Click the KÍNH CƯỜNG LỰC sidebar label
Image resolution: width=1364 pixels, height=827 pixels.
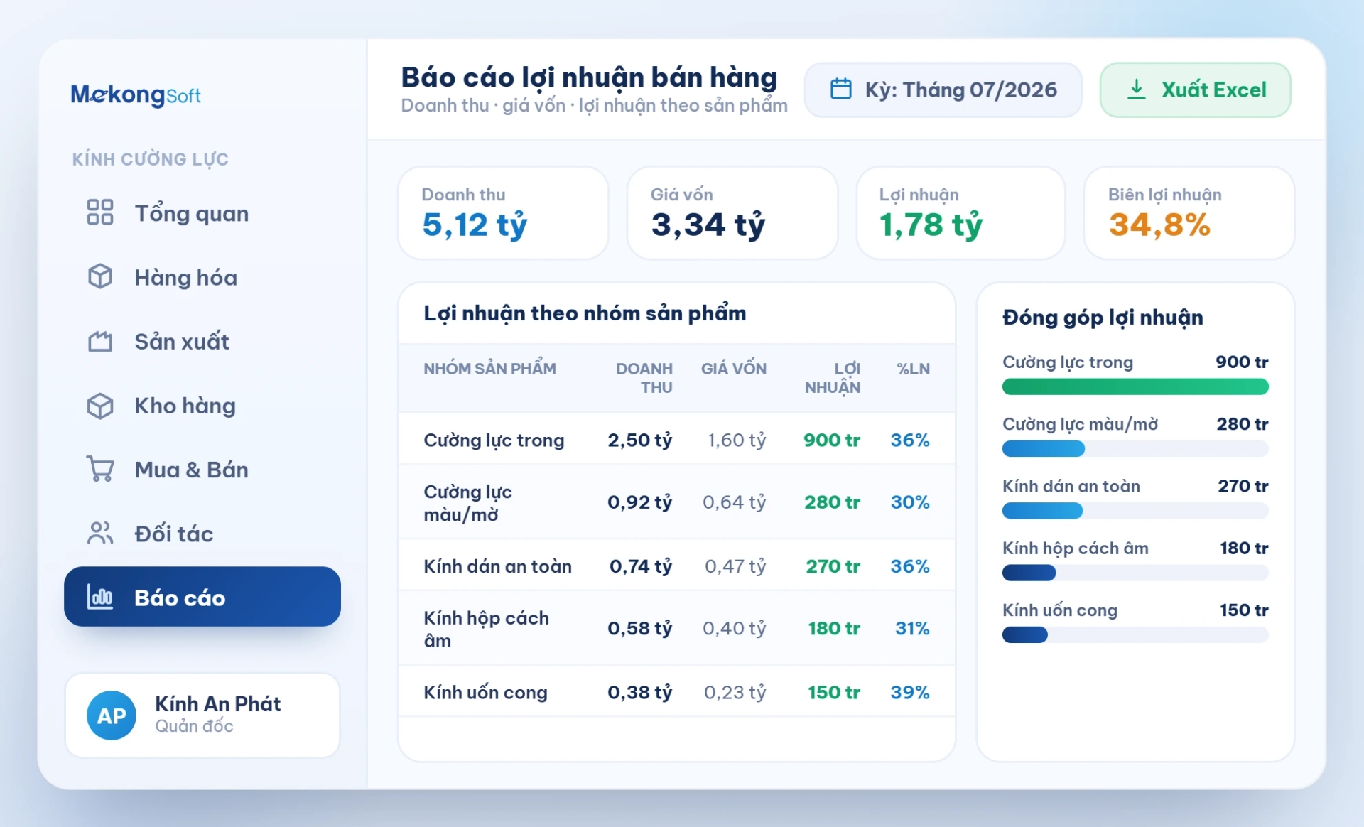tap(150, 159)
